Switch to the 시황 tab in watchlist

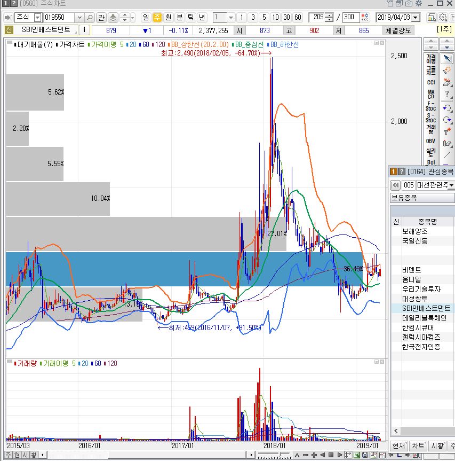437,446
